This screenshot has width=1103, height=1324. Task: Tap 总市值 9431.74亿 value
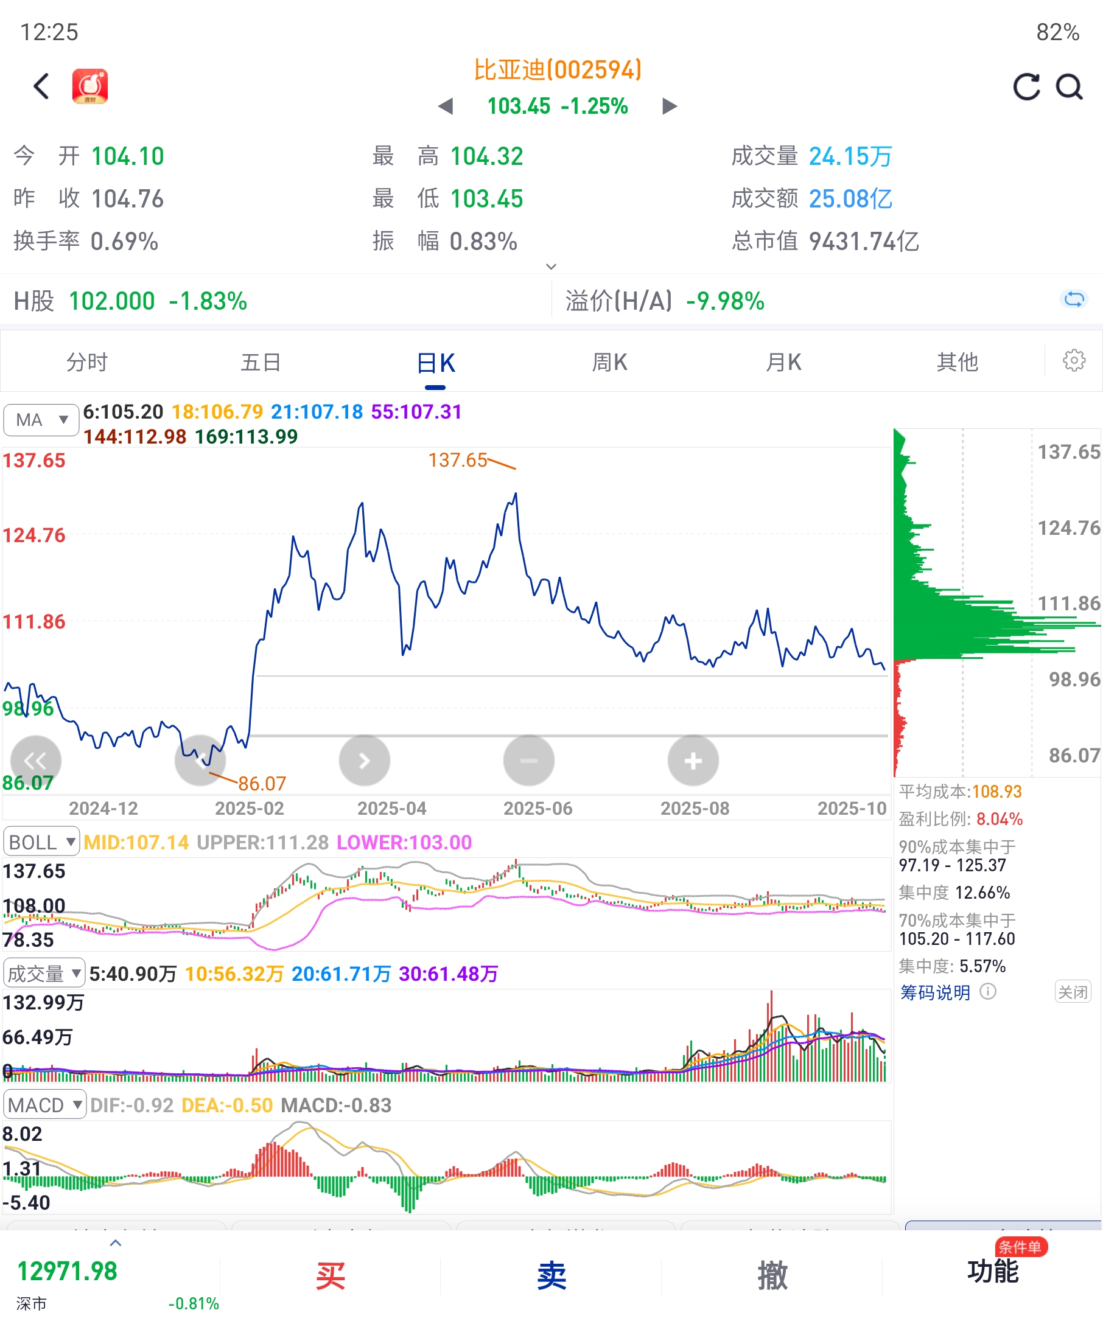(x=825, y=241)
